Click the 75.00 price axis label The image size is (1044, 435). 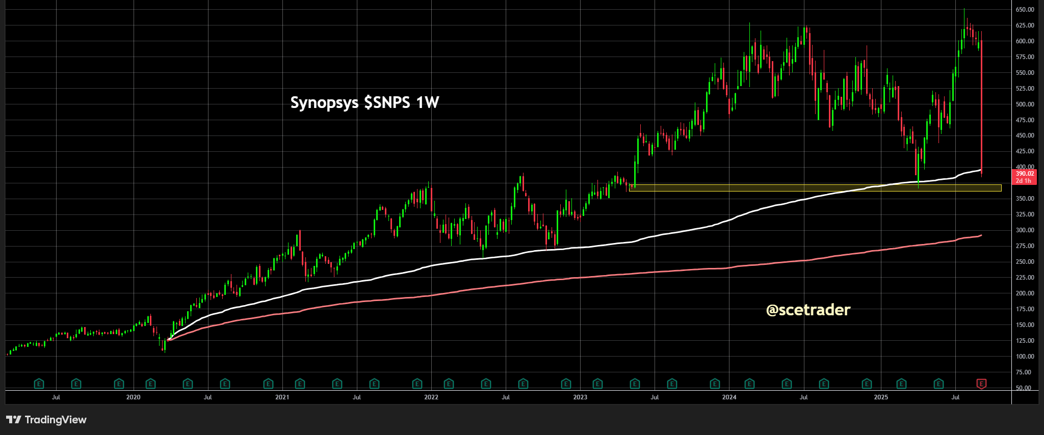click(1025, 372)
